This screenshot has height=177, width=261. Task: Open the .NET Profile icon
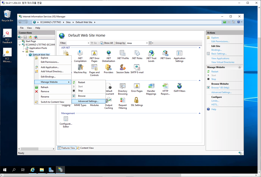point(123,55)
